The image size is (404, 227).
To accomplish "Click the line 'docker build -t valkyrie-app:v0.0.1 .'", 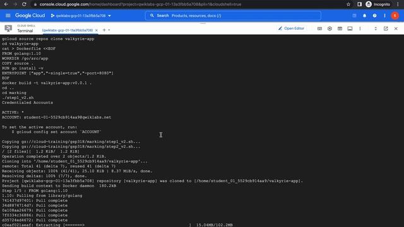I will (47, 83).
